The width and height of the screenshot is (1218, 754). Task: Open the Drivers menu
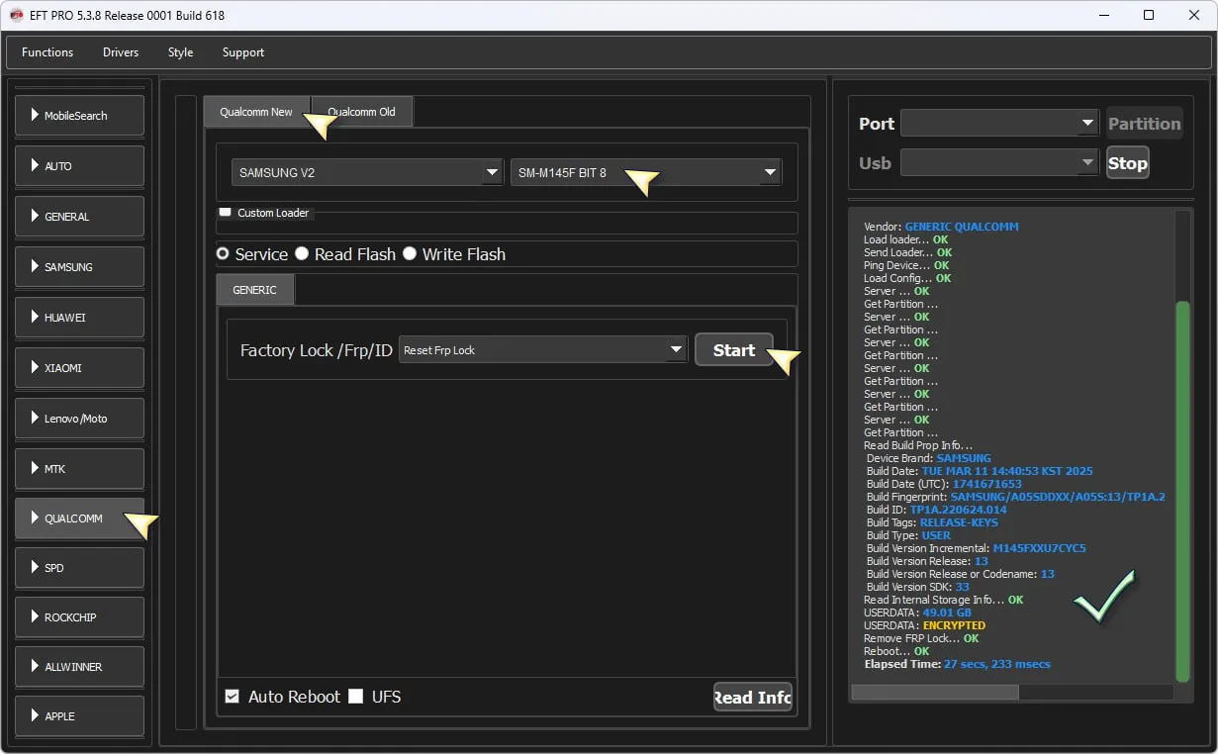coord(121,52)
